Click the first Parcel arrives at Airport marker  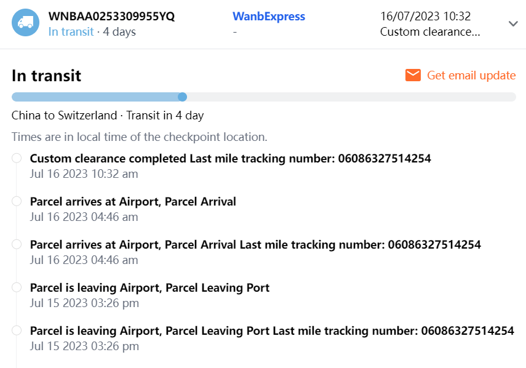pos(17,201)
